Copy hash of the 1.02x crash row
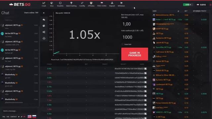 [x=145, y=73]
